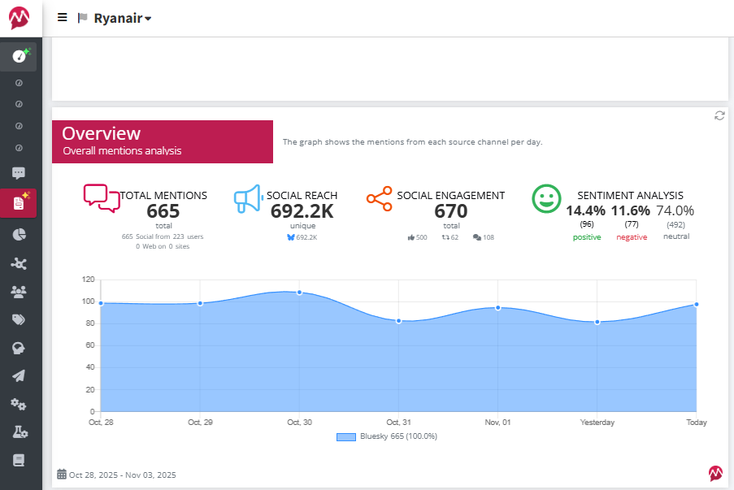Click the Sentiment Analysis smiley icon
Image resolution: width=734 pixels, height=490 pixels.
[x=546, y=198]
